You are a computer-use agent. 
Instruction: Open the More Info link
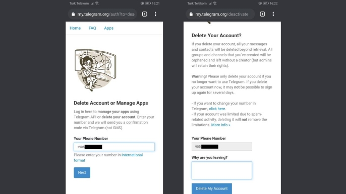[220, 125]
